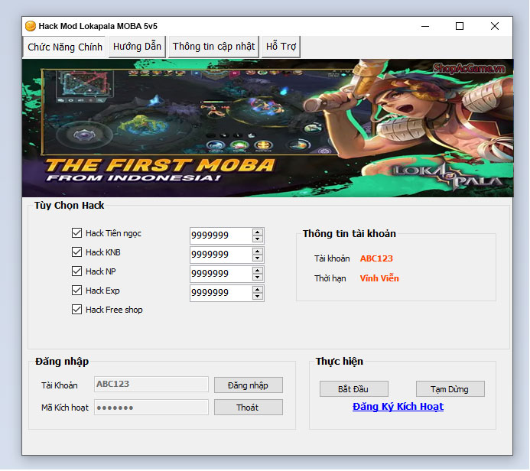Decrease the Hack KNB value with down arrow
This screenshot has height=471, width=530.
(258, 258)
